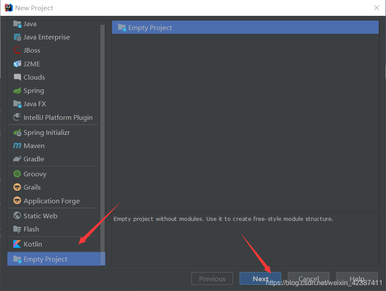Click the JBoss red dotted icon

point(17,50)
